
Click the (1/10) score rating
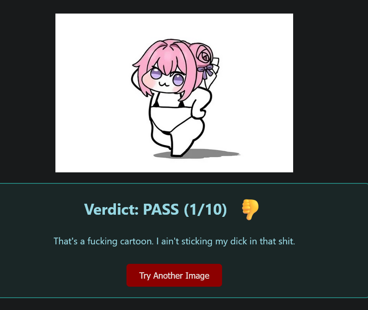click(205, 209)
